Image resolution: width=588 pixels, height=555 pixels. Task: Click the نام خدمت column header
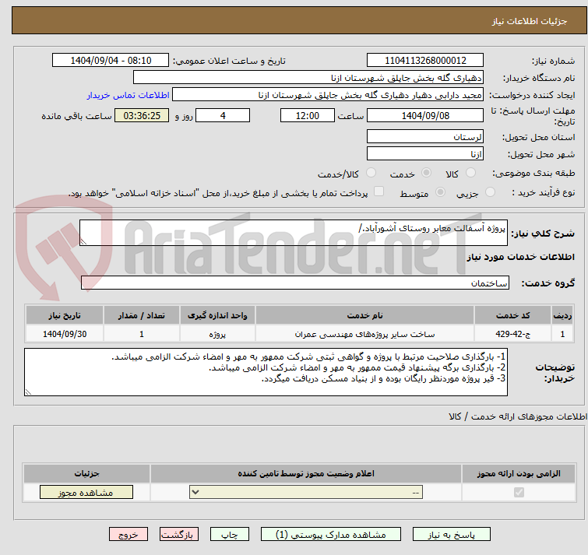[x=364, y=315]
